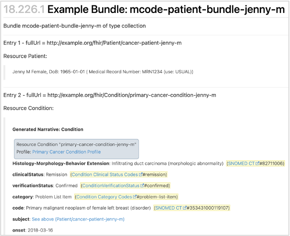This screenshot has height=236, width=290.
Task: Click the section number 18.226.1
Action: point(24,9)
